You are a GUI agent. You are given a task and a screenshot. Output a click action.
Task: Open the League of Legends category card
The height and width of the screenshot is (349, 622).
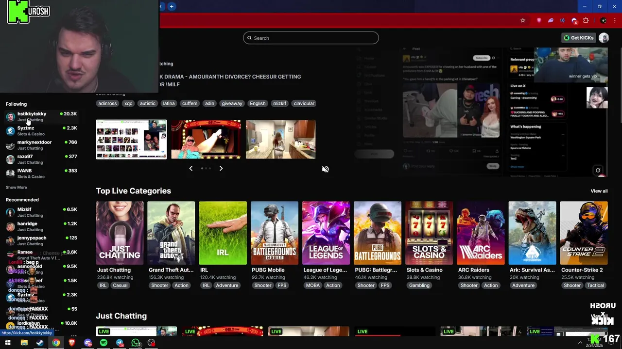(x=326, y=233)
